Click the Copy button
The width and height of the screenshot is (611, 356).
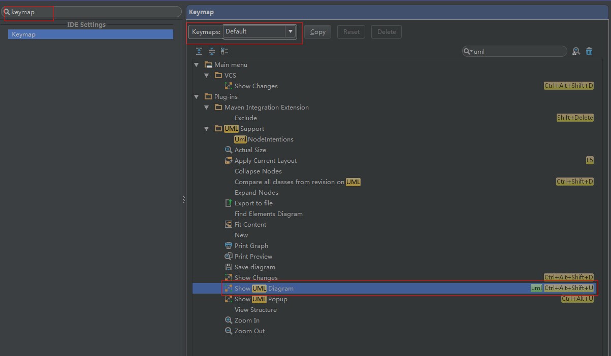coord(317,32)
